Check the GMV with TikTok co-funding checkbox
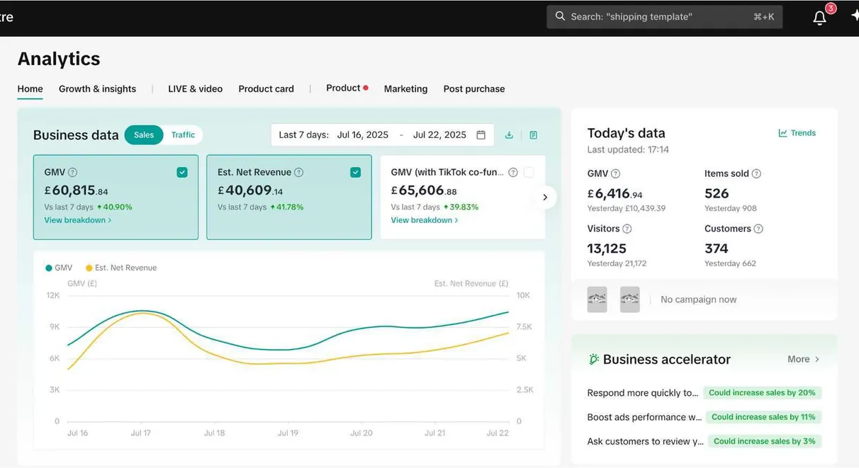 (529, 172)
